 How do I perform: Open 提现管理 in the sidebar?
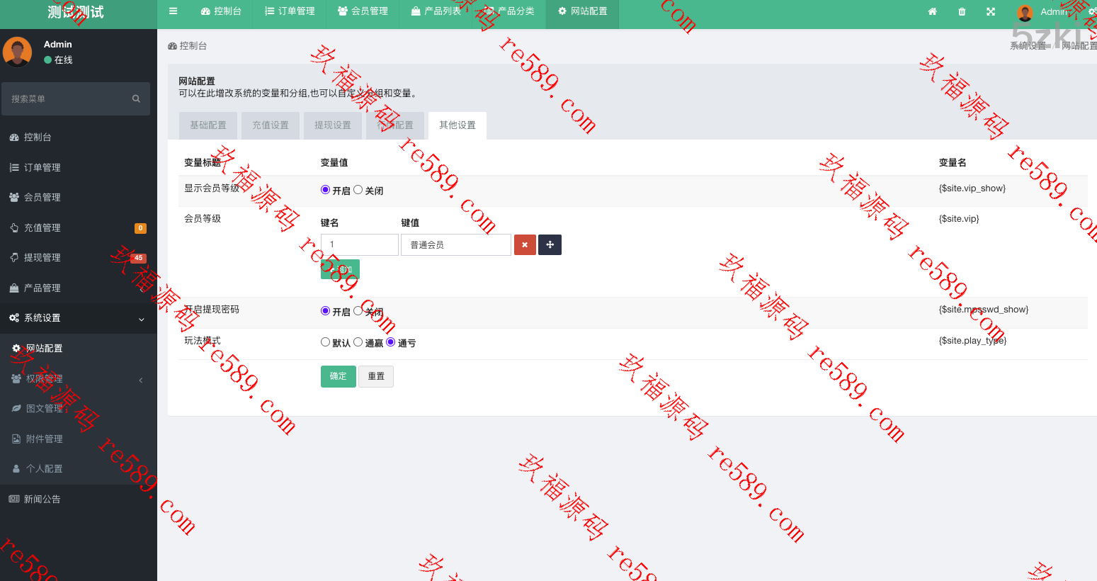[x=42, y=258]
